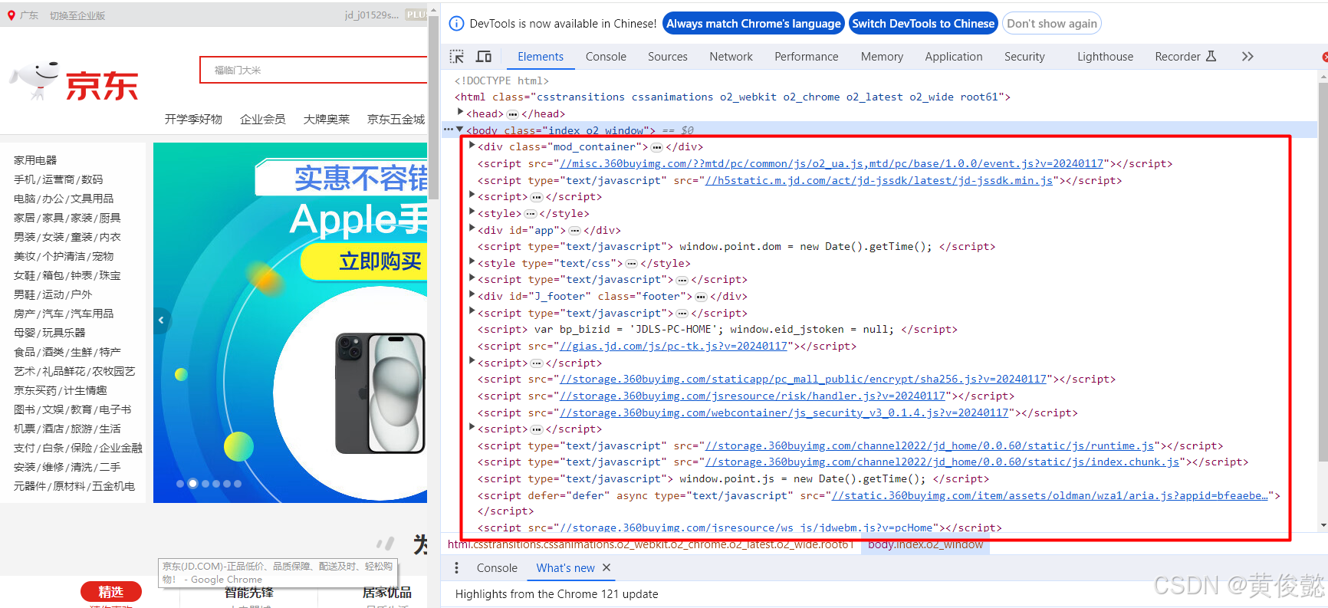Click the jd_j01529s account name

pyautogui.click(x=372, y=15)
